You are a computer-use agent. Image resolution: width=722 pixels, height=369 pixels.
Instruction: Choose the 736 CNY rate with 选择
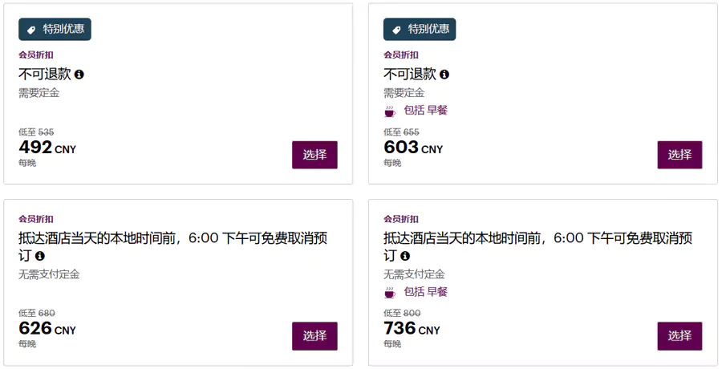679,336
